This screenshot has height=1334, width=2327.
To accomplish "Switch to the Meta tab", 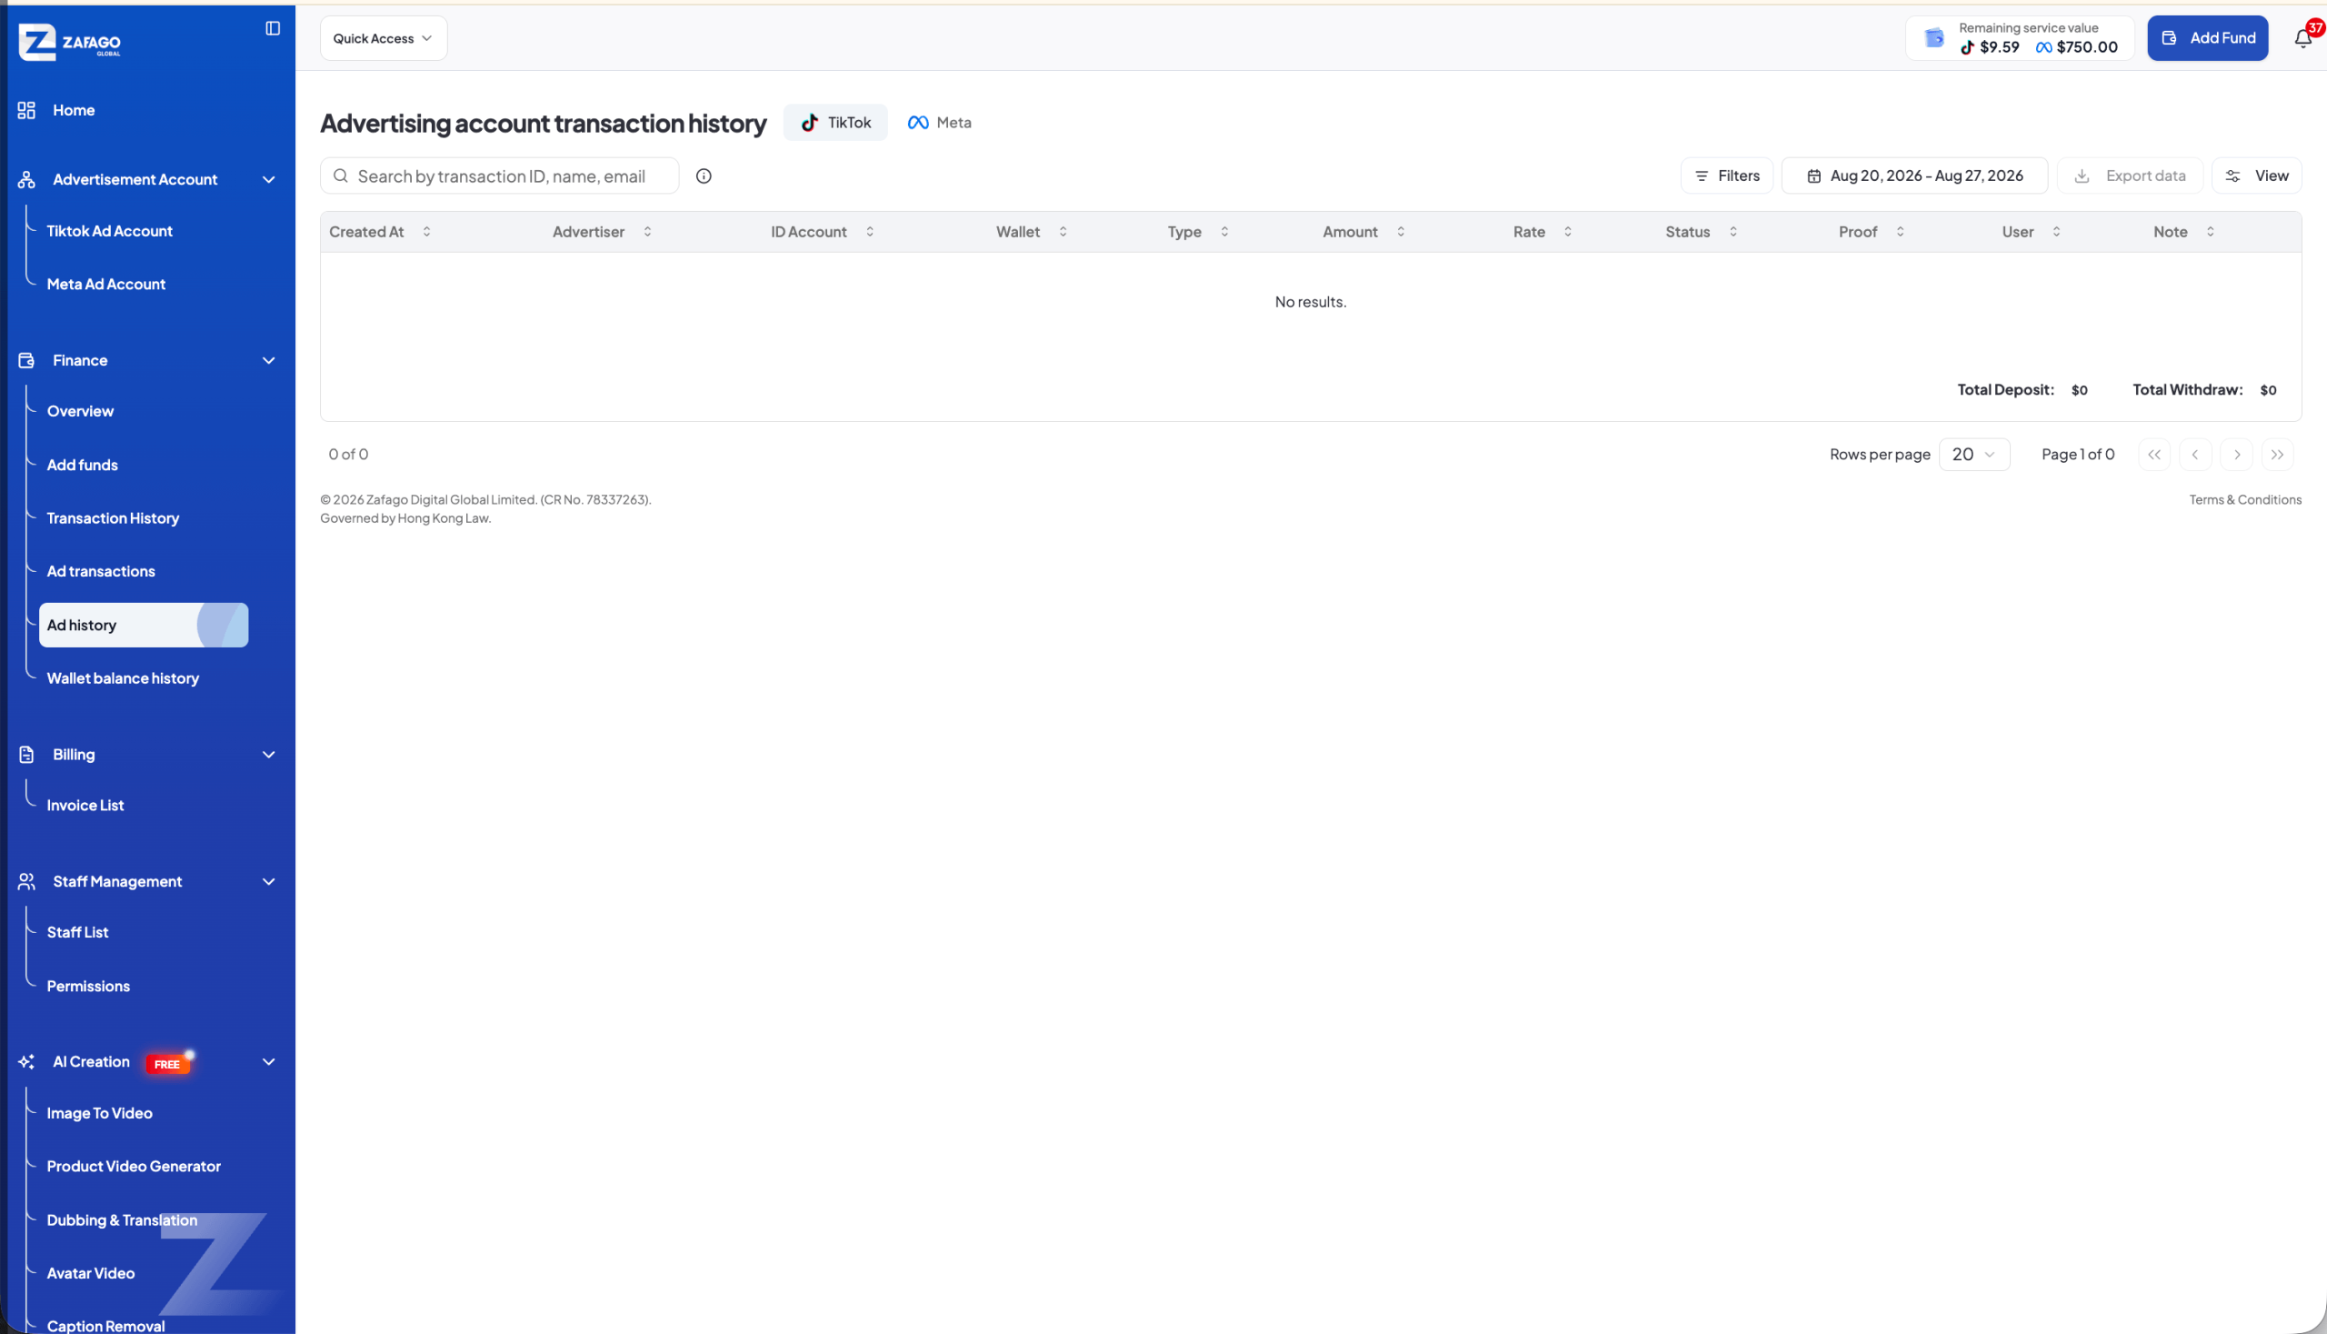I will pos(940,123).
